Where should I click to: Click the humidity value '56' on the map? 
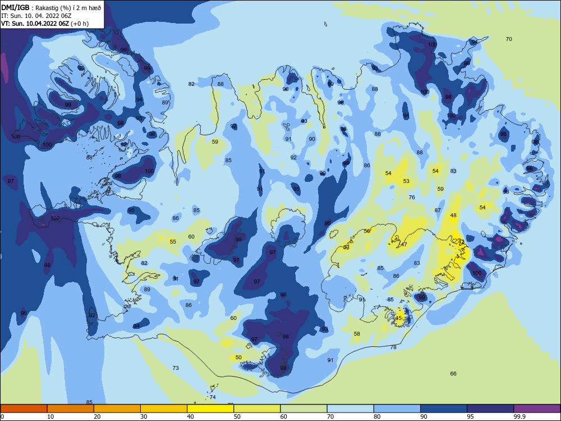[367, 231]
